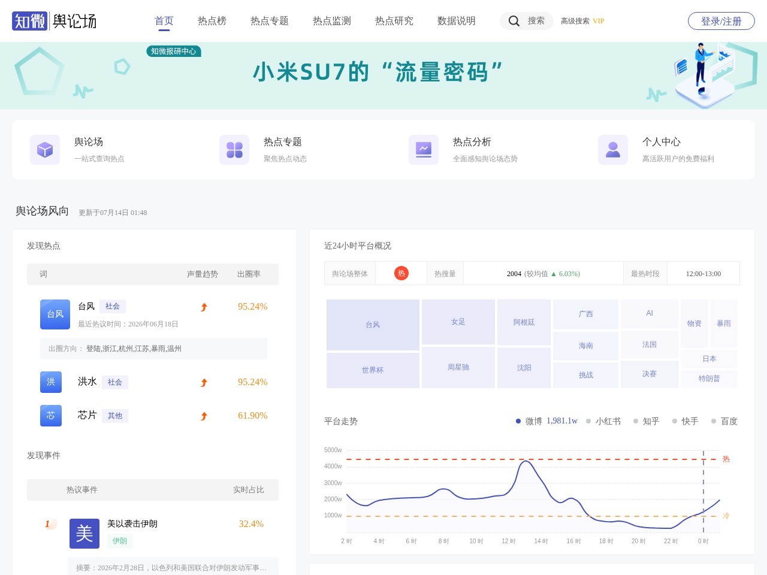Select the 周星驰 treemap block
This screenshot has width=767, height=575.
click(x=458, y=367)
